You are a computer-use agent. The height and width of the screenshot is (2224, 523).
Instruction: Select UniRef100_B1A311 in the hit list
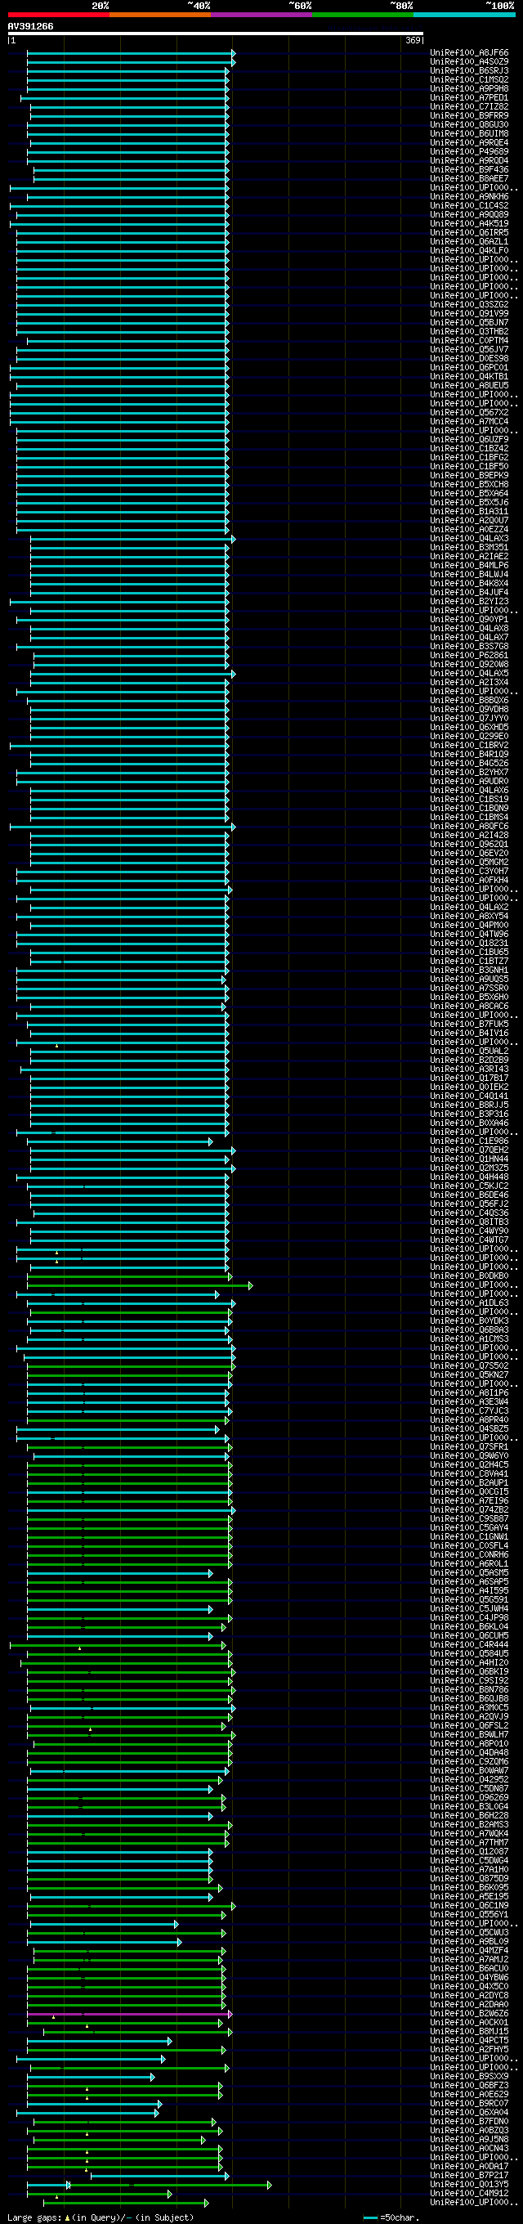click(470, 511)
